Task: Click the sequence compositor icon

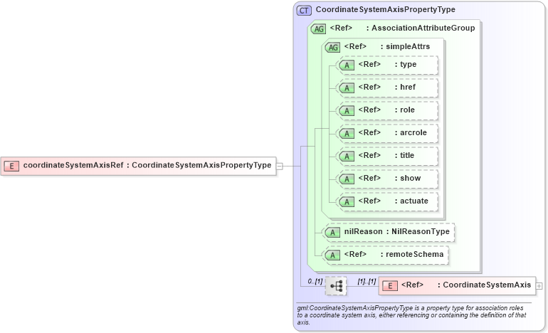Action: [336, 286]
